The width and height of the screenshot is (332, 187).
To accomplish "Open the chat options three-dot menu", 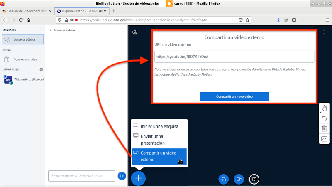I will point(122,30).
